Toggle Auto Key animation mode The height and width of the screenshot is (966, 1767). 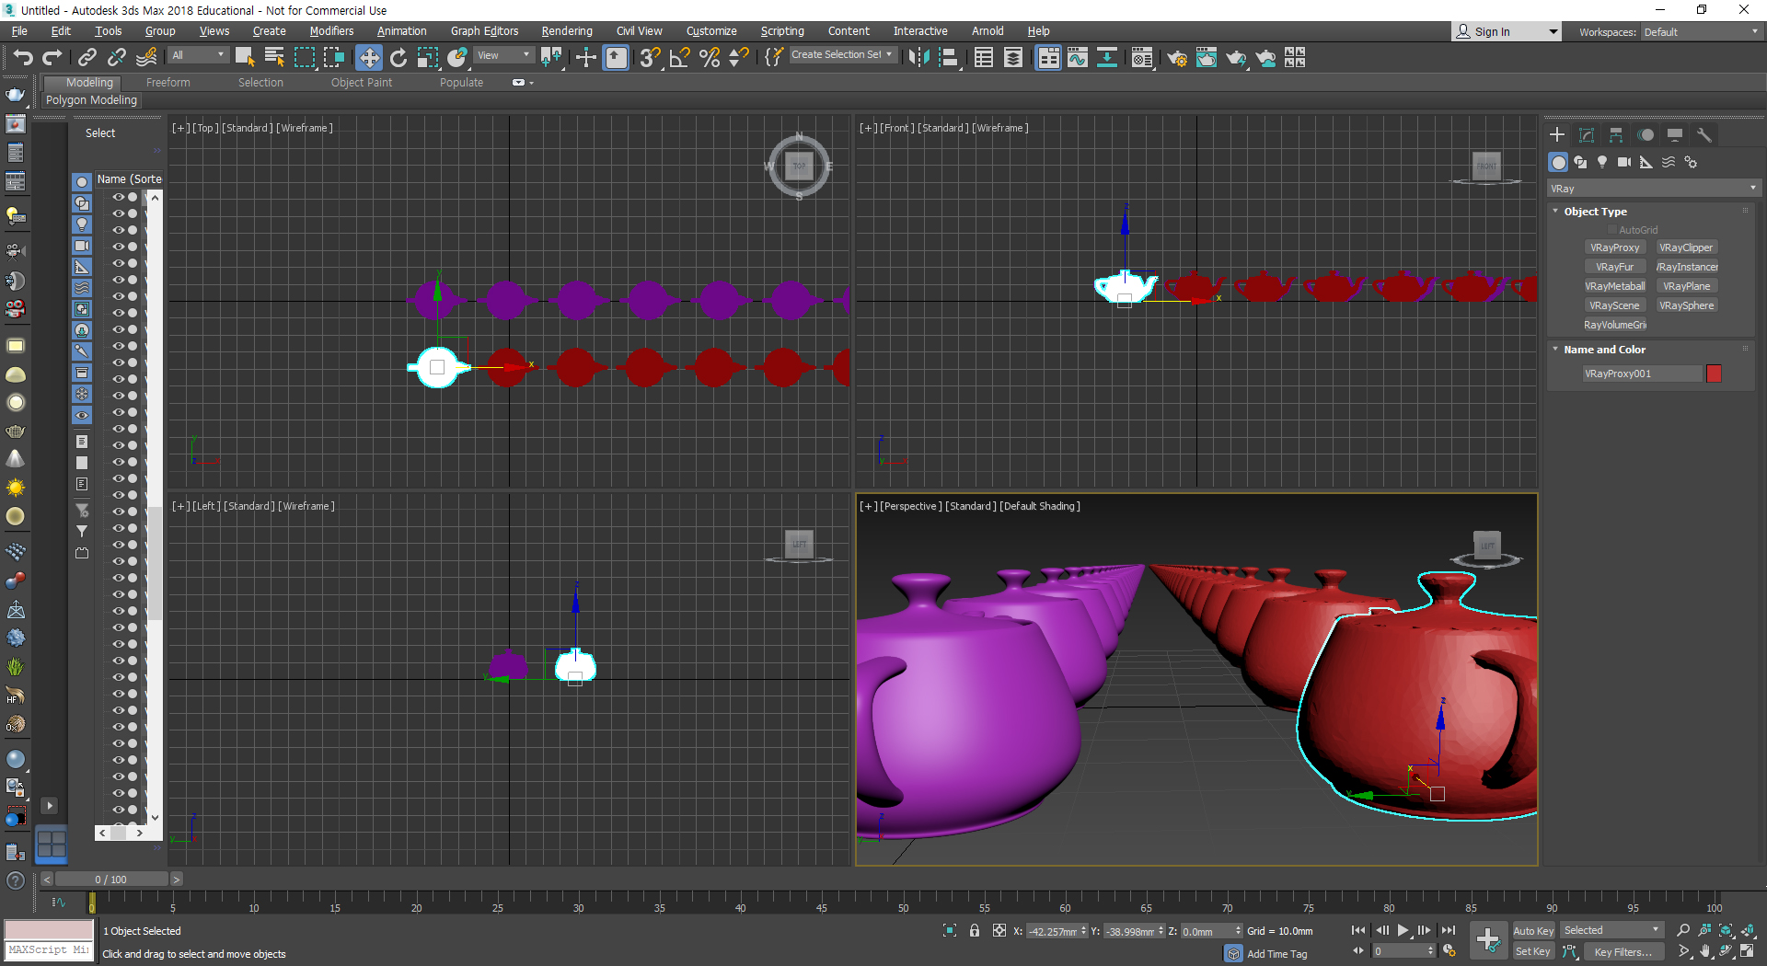coord(1532,931)
